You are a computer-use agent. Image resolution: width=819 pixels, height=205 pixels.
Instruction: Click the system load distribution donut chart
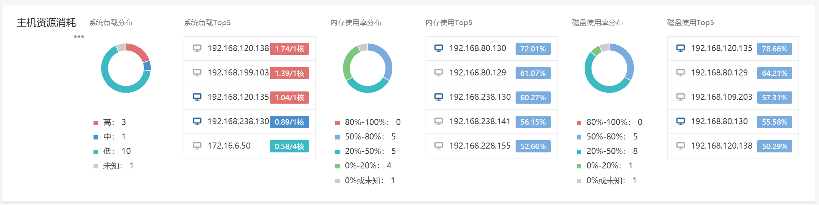(x=126, y=68)
